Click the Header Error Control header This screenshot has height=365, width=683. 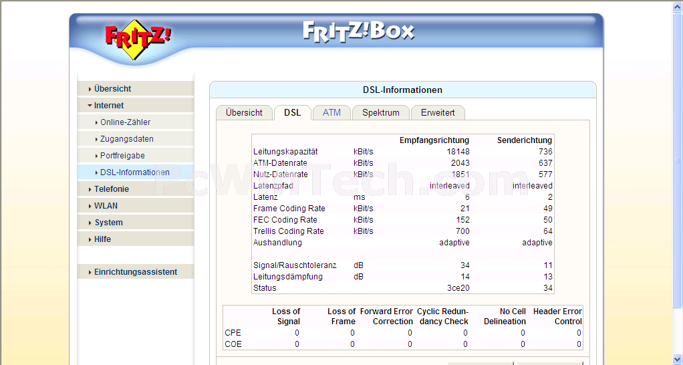click(557, 317)
